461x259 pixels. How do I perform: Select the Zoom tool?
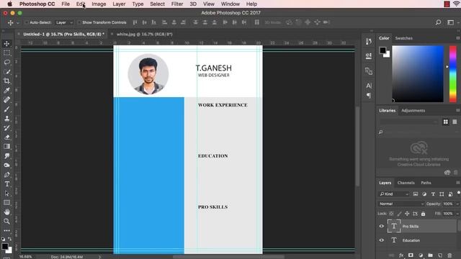6,222
